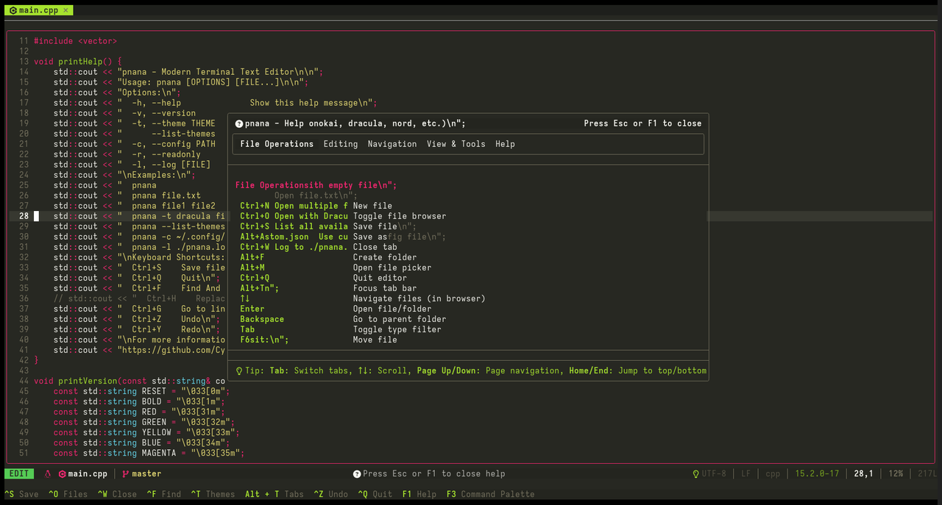Click the UTF-8 encoding entry in the status bar
Viewport: 942px width, 505px height.
pyautogui.click(x=714, y=474)
